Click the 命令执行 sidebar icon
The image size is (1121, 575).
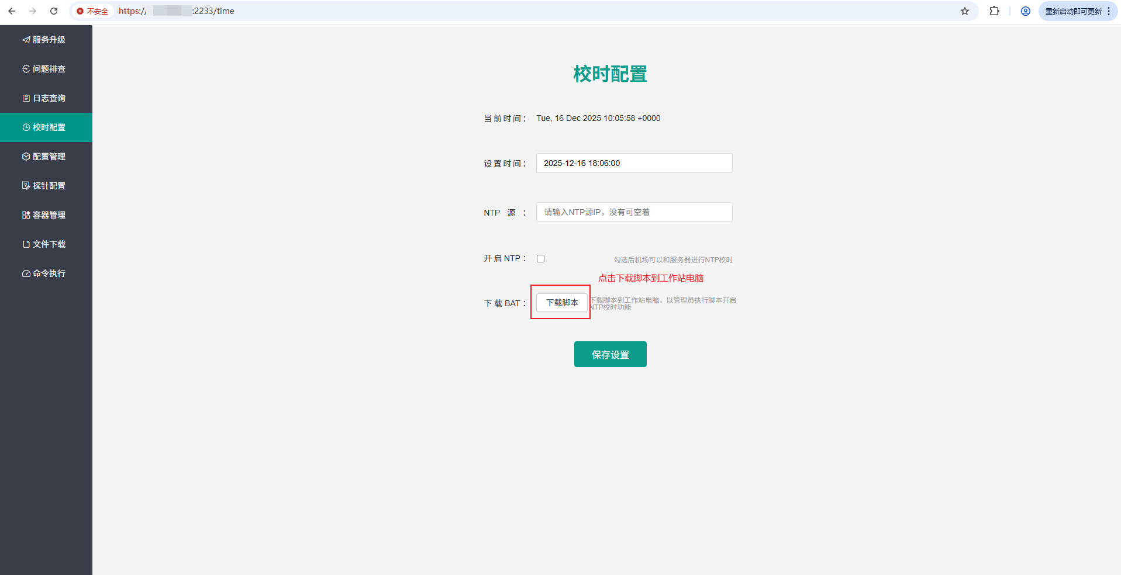[26, 273]
